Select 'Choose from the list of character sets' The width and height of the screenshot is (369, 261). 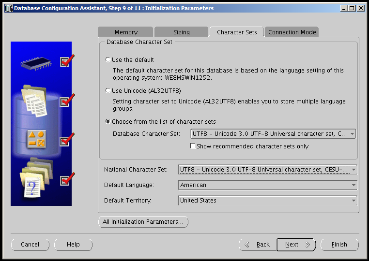coord(108,121)
